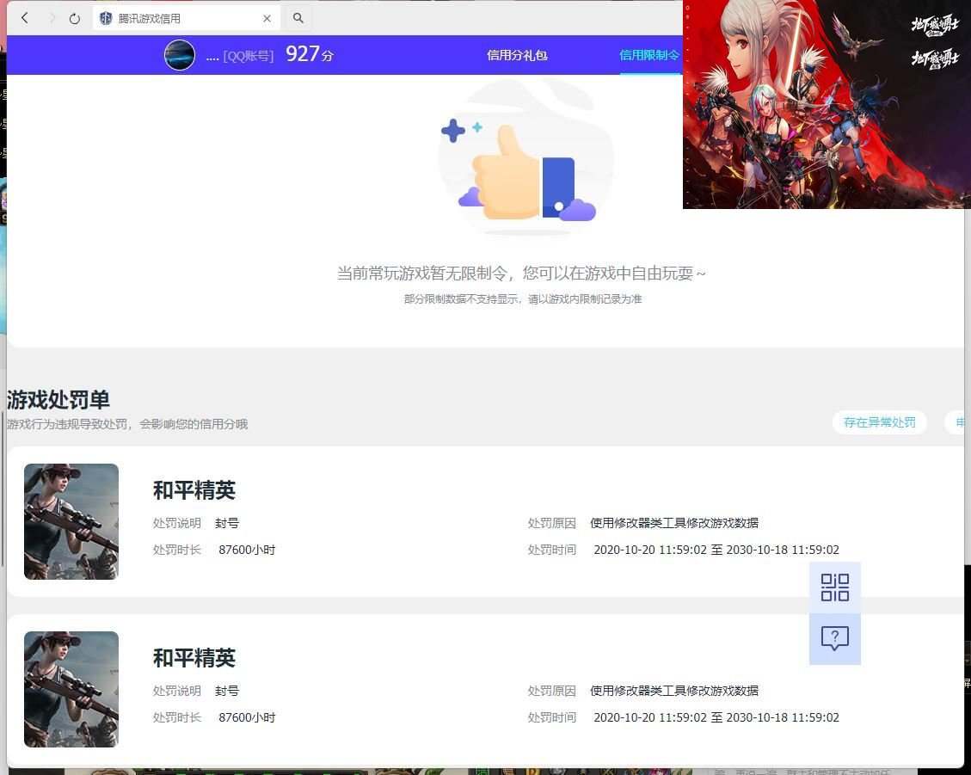Viewport: 971px width, 775px height.
Task: Click the first 和平精英 title
Action: pyautogui.click(x=194, y=490)
